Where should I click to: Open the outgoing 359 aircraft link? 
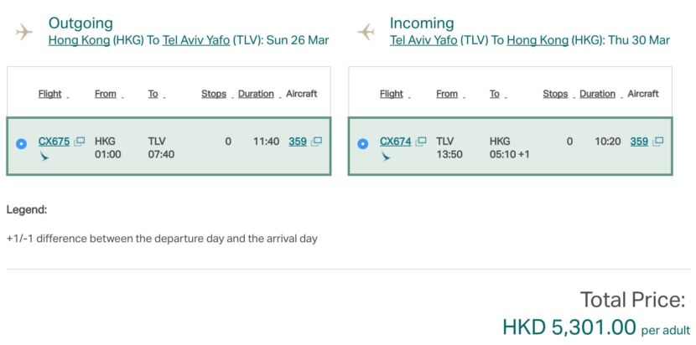(x=298, y=142)
